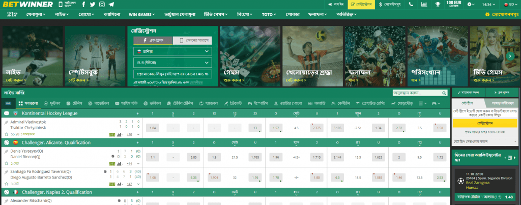Click the পরিসংখ্যান statistics banner
Image resolution: width=521 pixels, height=205 pixels.
(x=438, y=56)
